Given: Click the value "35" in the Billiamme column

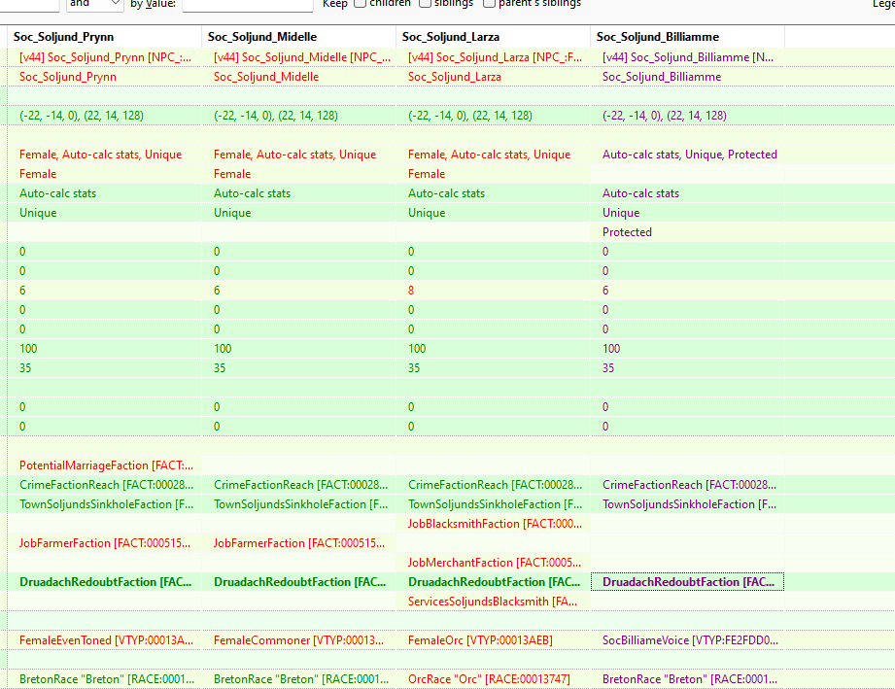Looking at the screenshot, I should (x=687, y=367).
